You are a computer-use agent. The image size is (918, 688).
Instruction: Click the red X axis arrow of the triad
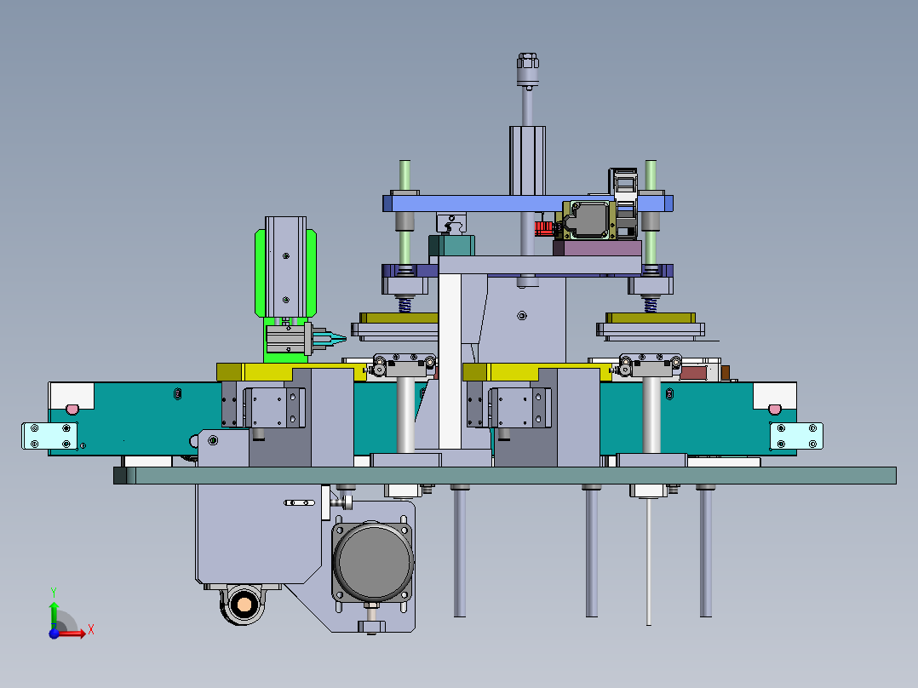pos(73,633)
